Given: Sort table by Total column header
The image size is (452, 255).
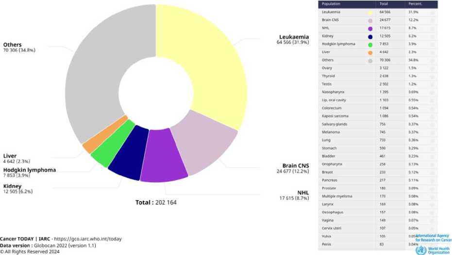Looking at the screenshot, I should pos(383,4).
